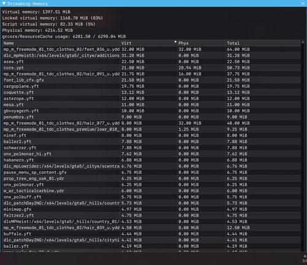Select the schwarzer.yft row

152,148
